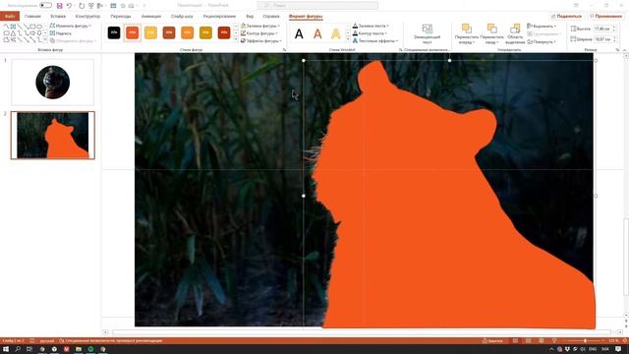Open the Вид ribbon tab
Screen dimensions: 629x354
click(x=250, y=17)
